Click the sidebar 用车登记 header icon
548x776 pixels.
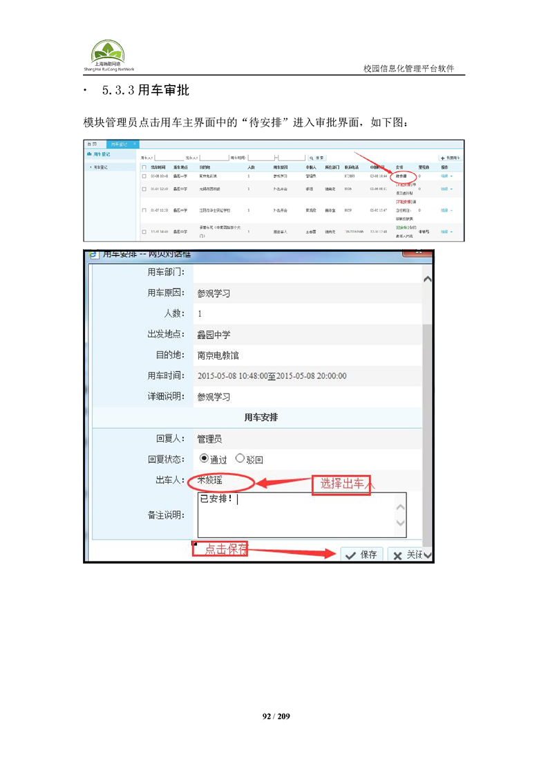(x=89, y=154)
